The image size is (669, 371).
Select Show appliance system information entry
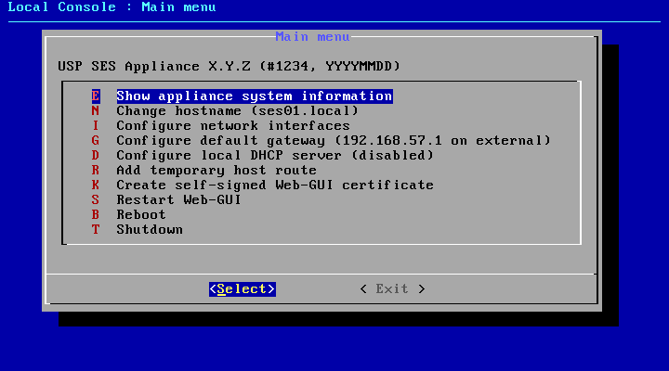point(254,96)
